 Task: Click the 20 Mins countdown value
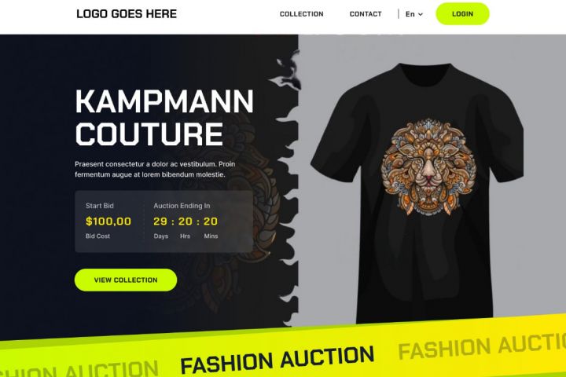[x=211, y=221]
